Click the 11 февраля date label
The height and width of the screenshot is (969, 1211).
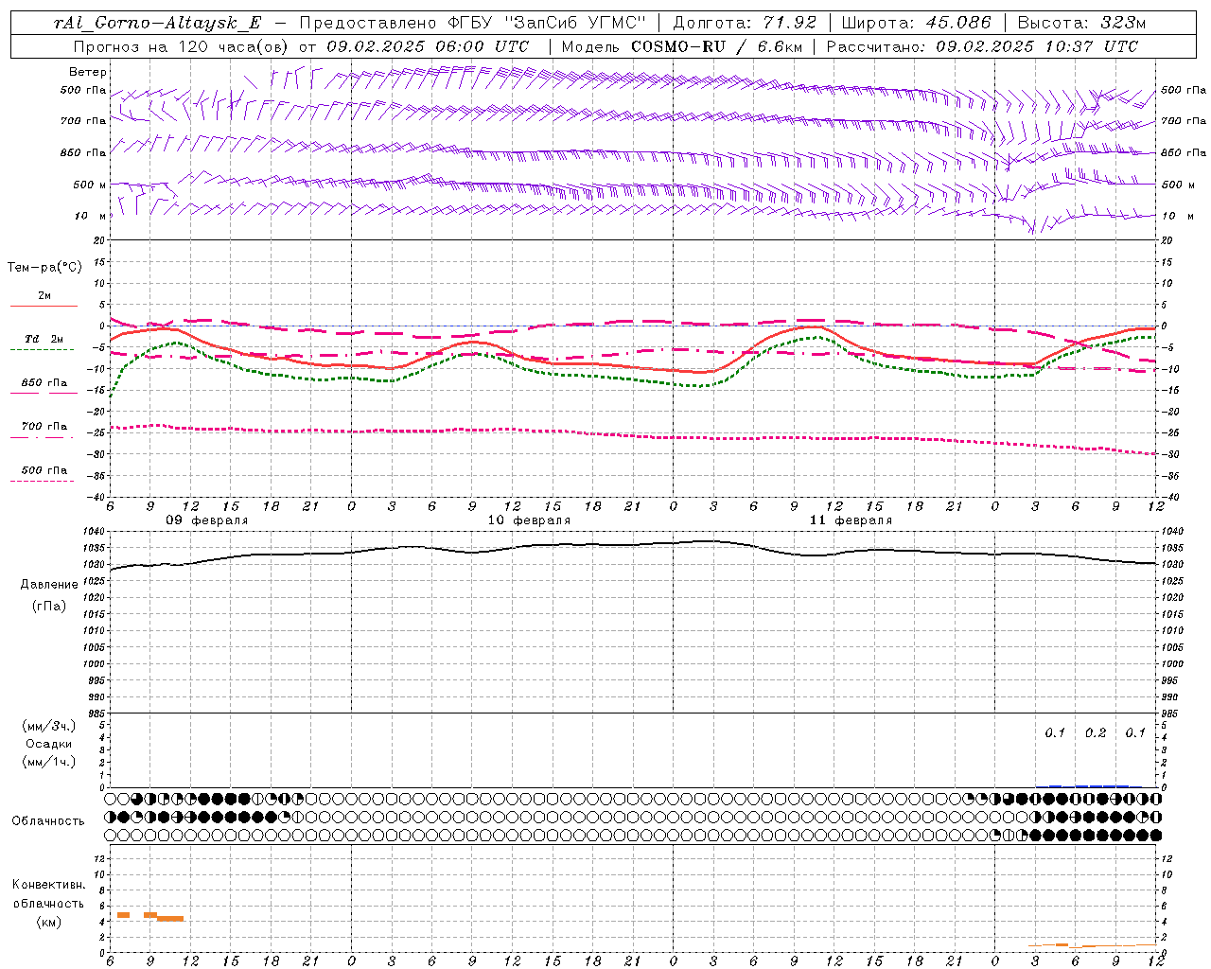(x=851, y=520)
